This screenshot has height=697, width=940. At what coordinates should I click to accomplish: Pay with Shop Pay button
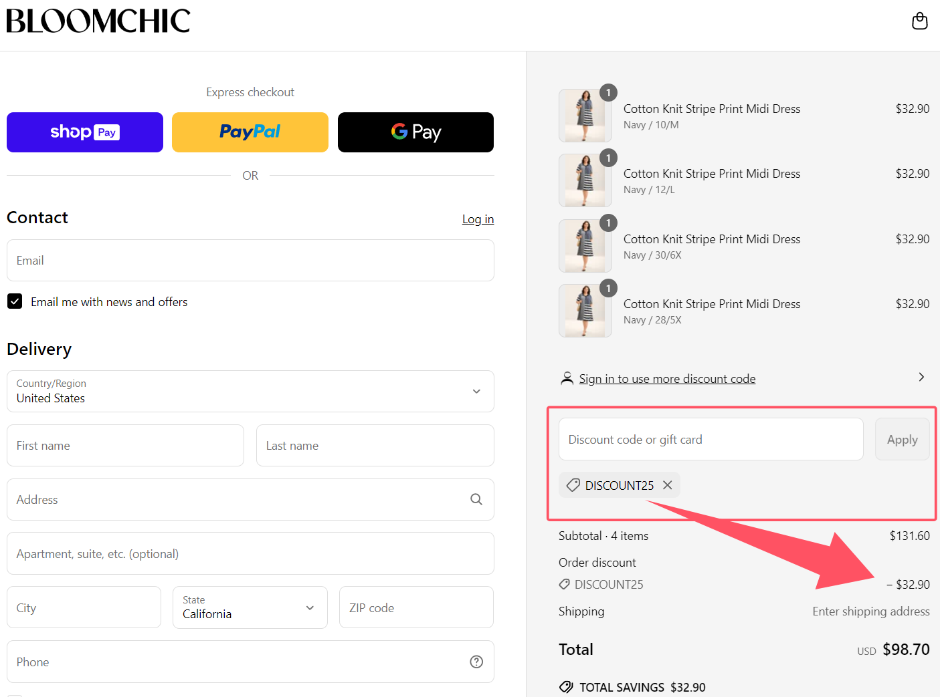(x=85, y=132)
